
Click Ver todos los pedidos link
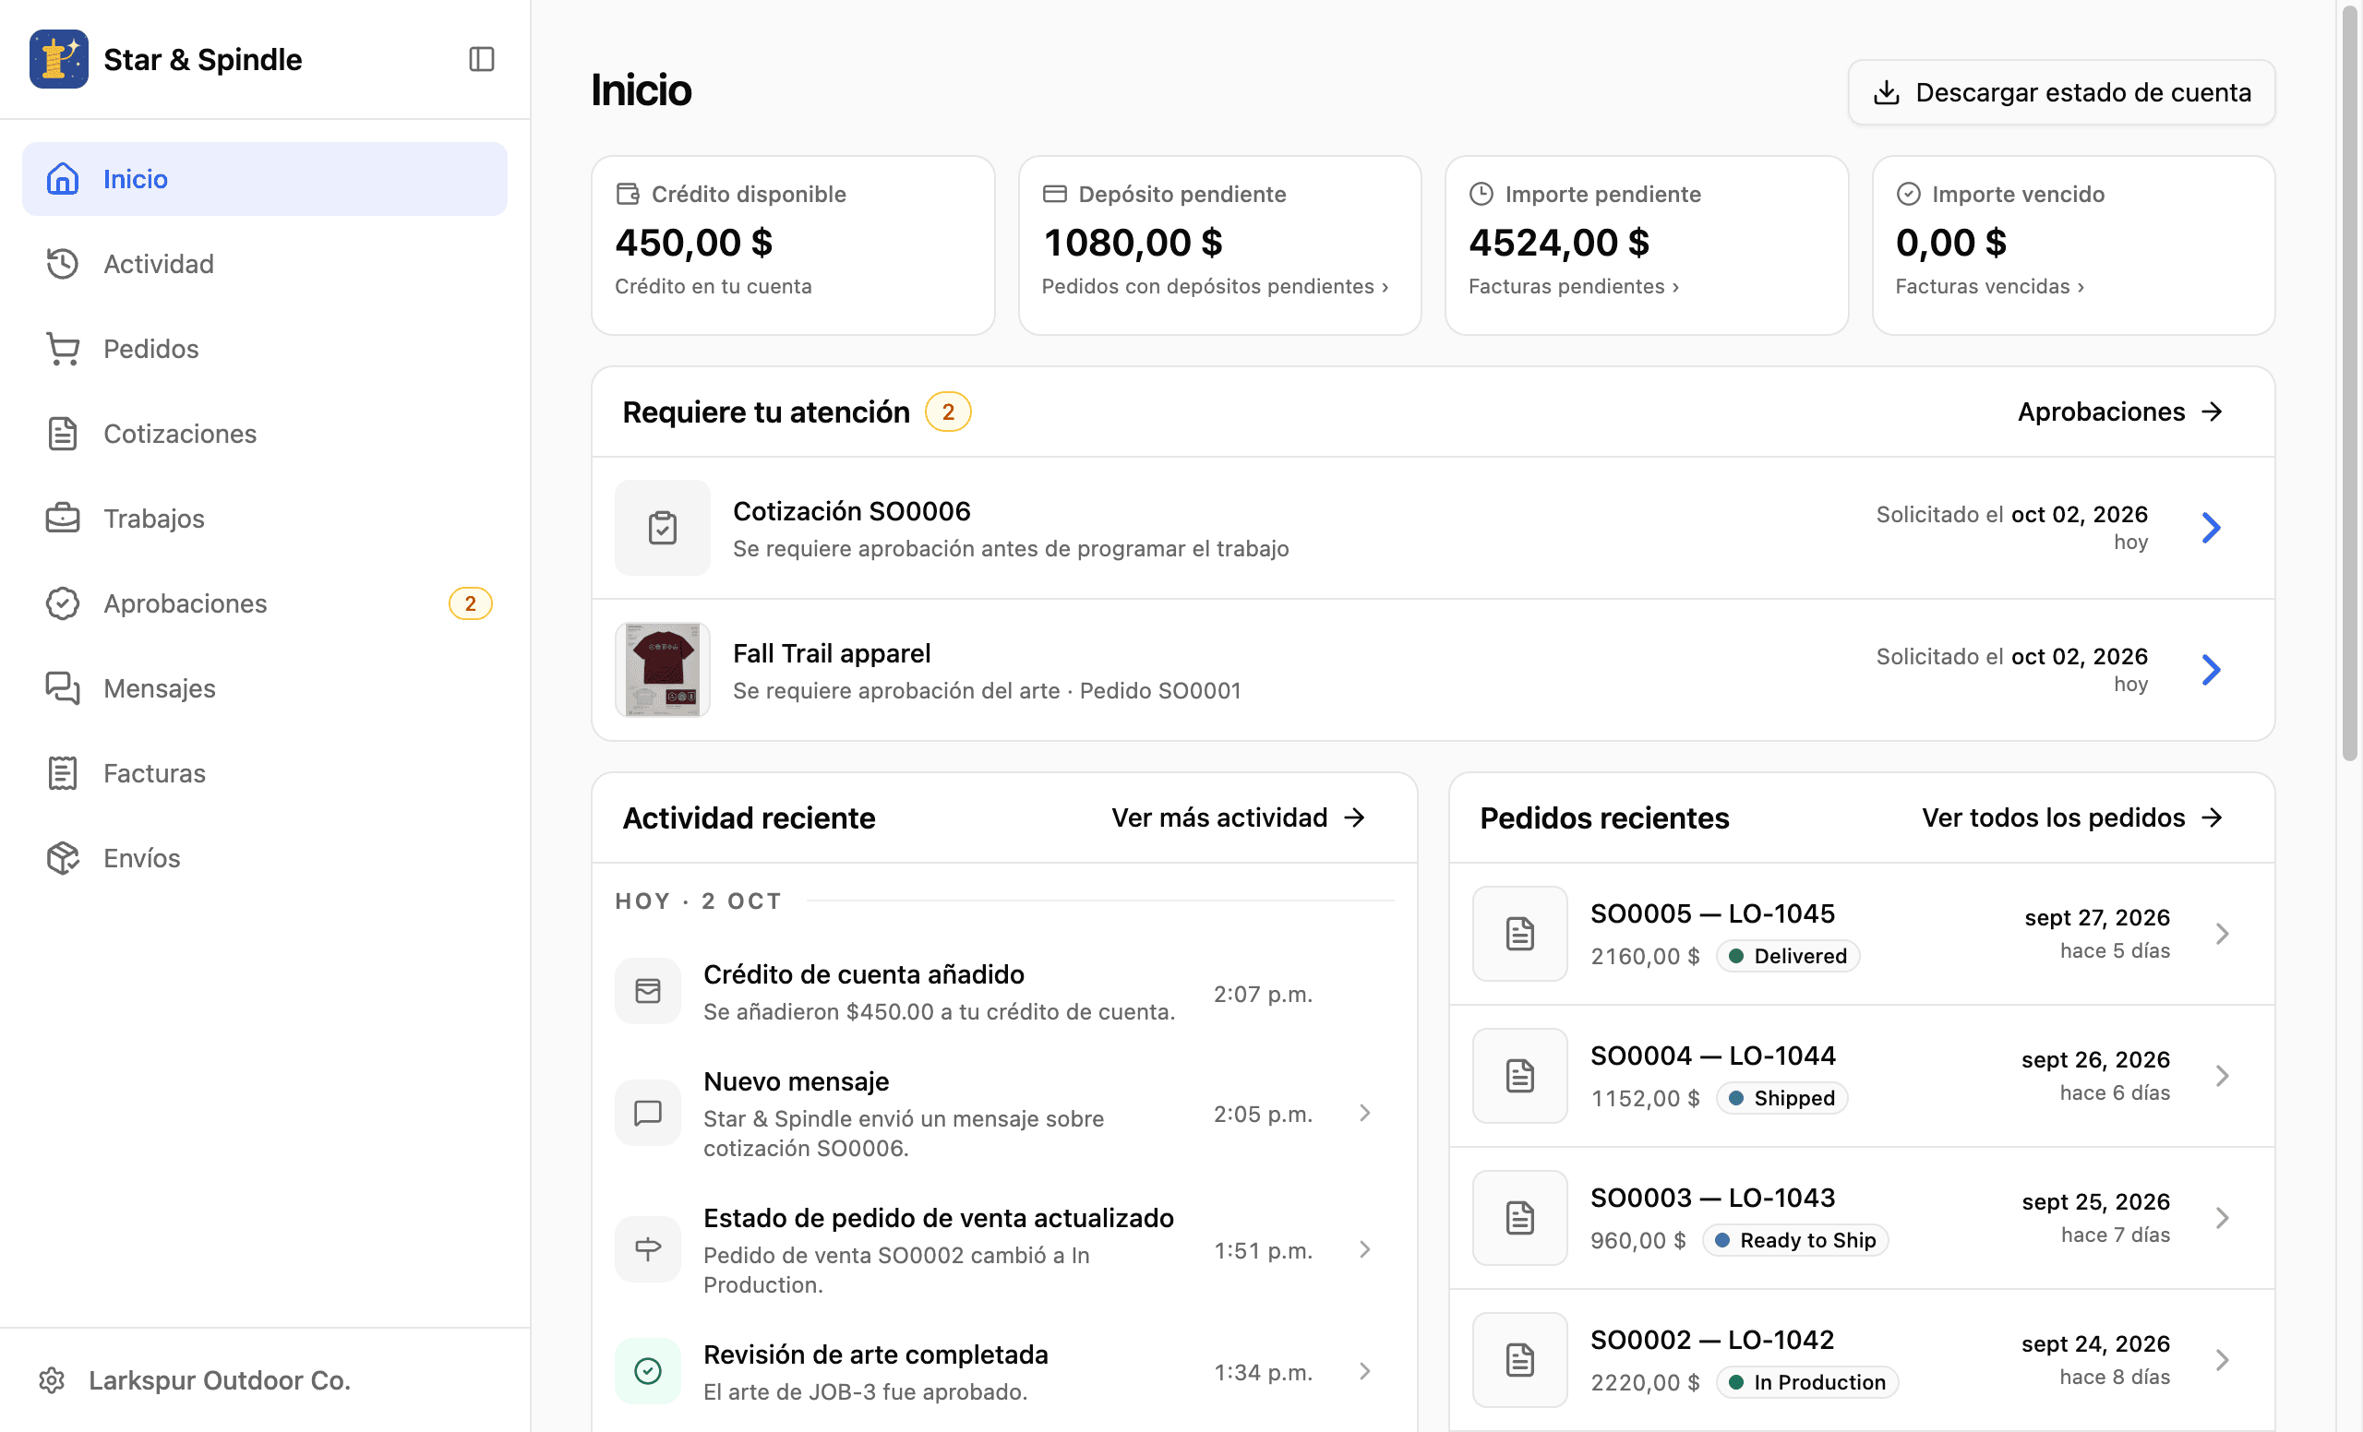tap(2072, 817)
